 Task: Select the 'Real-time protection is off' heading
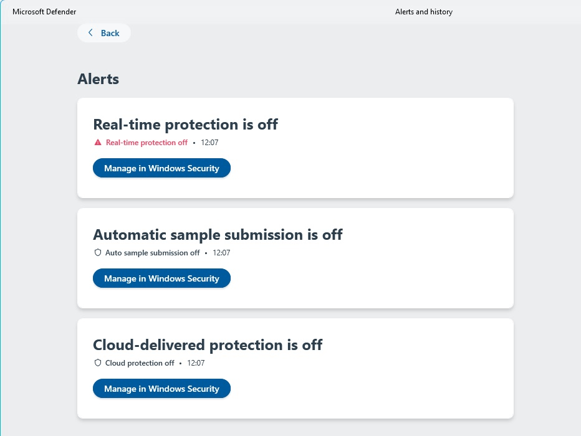[x=185, y=125]
